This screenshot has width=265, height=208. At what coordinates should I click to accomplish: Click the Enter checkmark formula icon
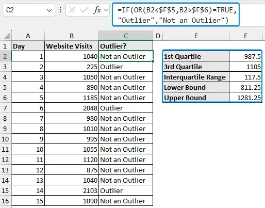[85, 10]
